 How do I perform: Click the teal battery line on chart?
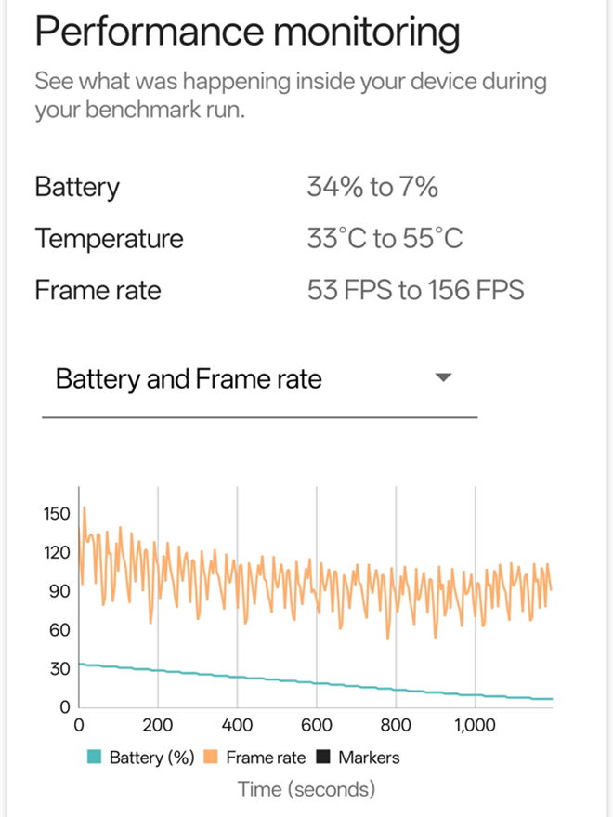pos(279,678)
